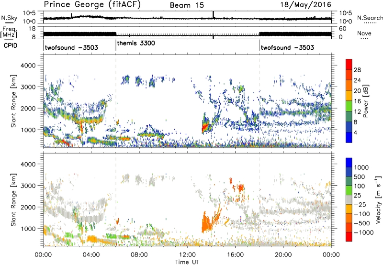Pick the light green segment of Power colorbar
Image resolution: width=383 pixels, height=265 pixels.
point(349,106)
